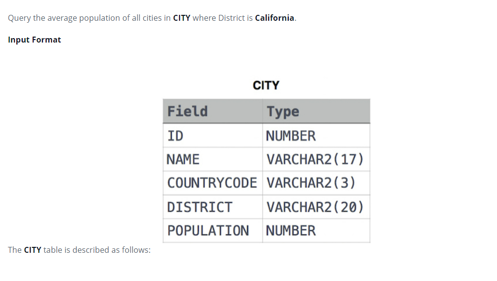This screenshot has width=497, height=281.
Task: Select the Input Format heading
Action: 34,40
